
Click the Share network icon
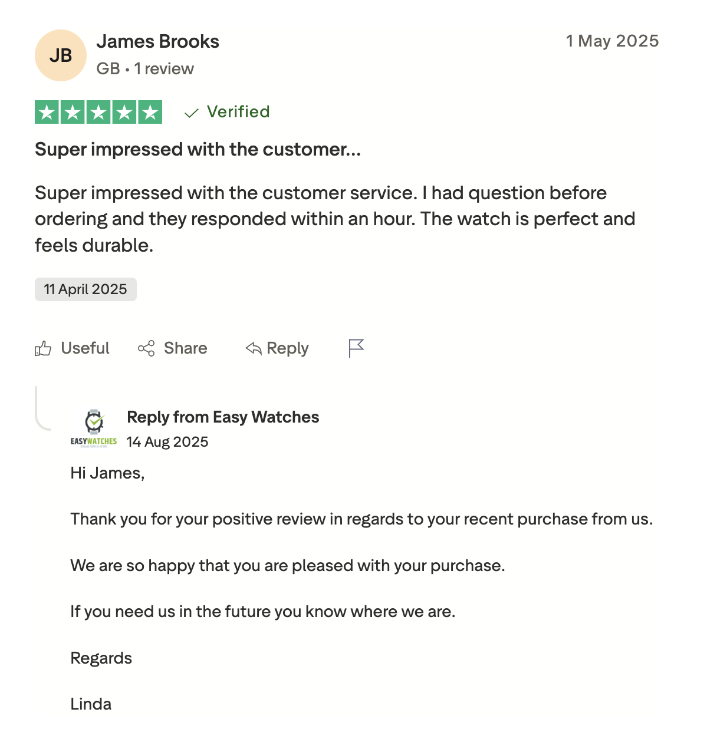(x=146, y=348)
